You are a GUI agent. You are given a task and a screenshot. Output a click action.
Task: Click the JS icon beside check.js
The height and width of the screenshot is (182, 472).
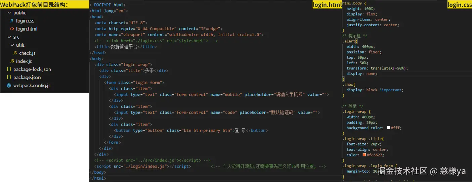pyautogui.click(x=15, y=53)
